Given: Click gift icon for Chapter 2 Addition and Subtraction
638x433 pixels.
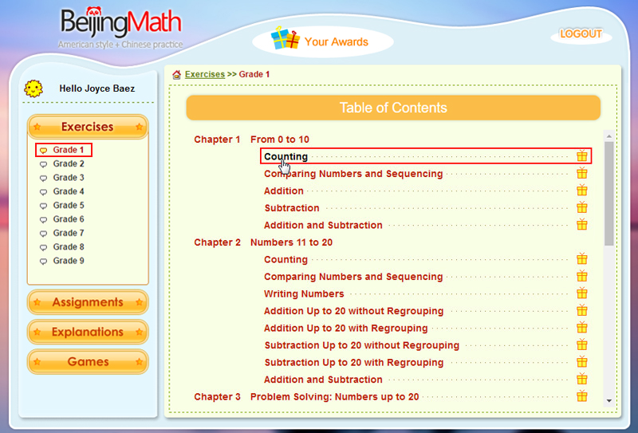Looking at the screenshot, I should pos(582,379).
